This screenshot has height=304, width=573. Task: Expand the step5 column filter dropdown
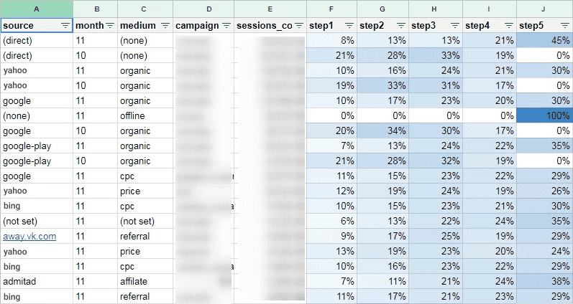pos(564,26)
